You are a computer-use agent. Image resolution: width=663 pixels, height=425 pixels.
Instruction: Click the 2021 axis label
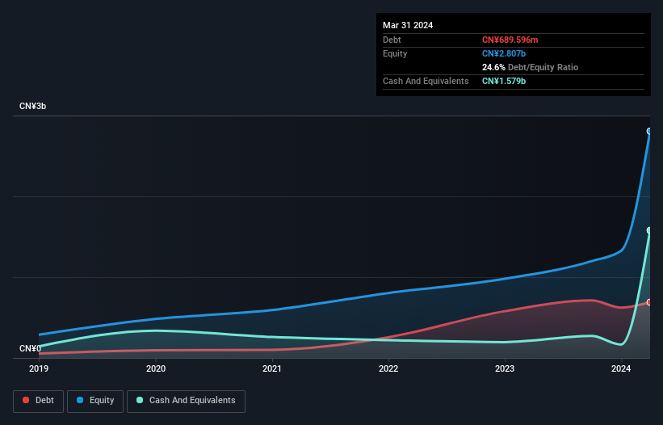(x=272, y=368)
